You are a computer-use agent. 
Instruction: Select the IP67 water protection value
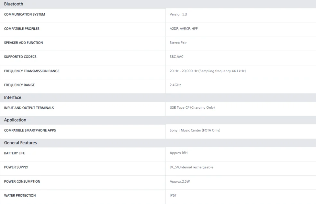tap(173, 195)
